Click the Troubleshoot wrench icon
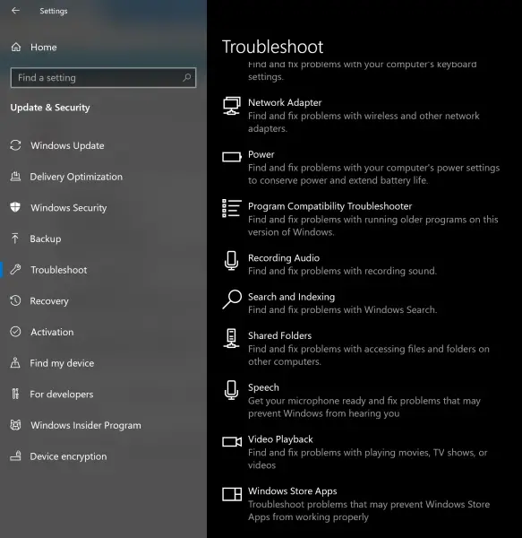522x538 pixels. click(15, 270)
